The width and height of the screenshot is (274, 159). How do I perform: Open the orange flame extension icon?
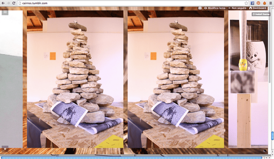coord(265,3)
